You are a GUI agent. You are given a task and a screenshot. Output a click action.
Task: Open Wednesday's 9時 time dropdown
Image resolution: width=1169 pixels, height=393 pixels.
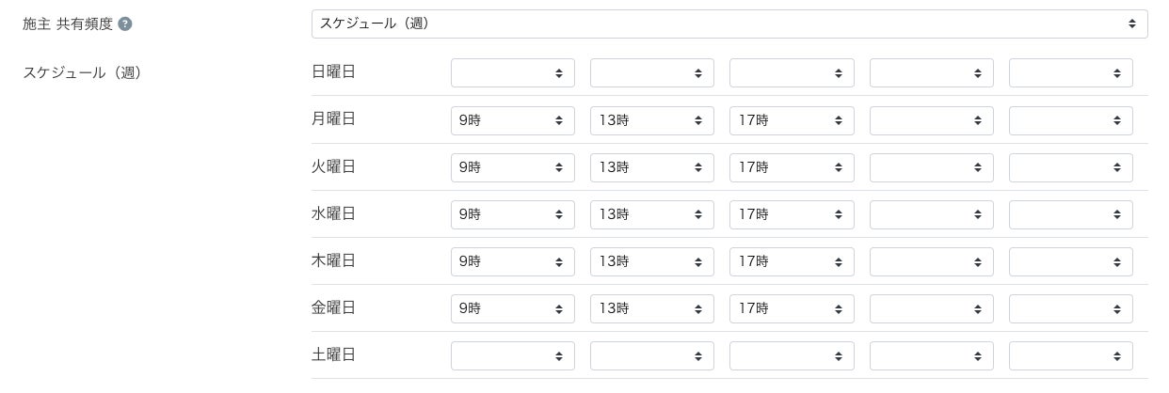[512, 214]
